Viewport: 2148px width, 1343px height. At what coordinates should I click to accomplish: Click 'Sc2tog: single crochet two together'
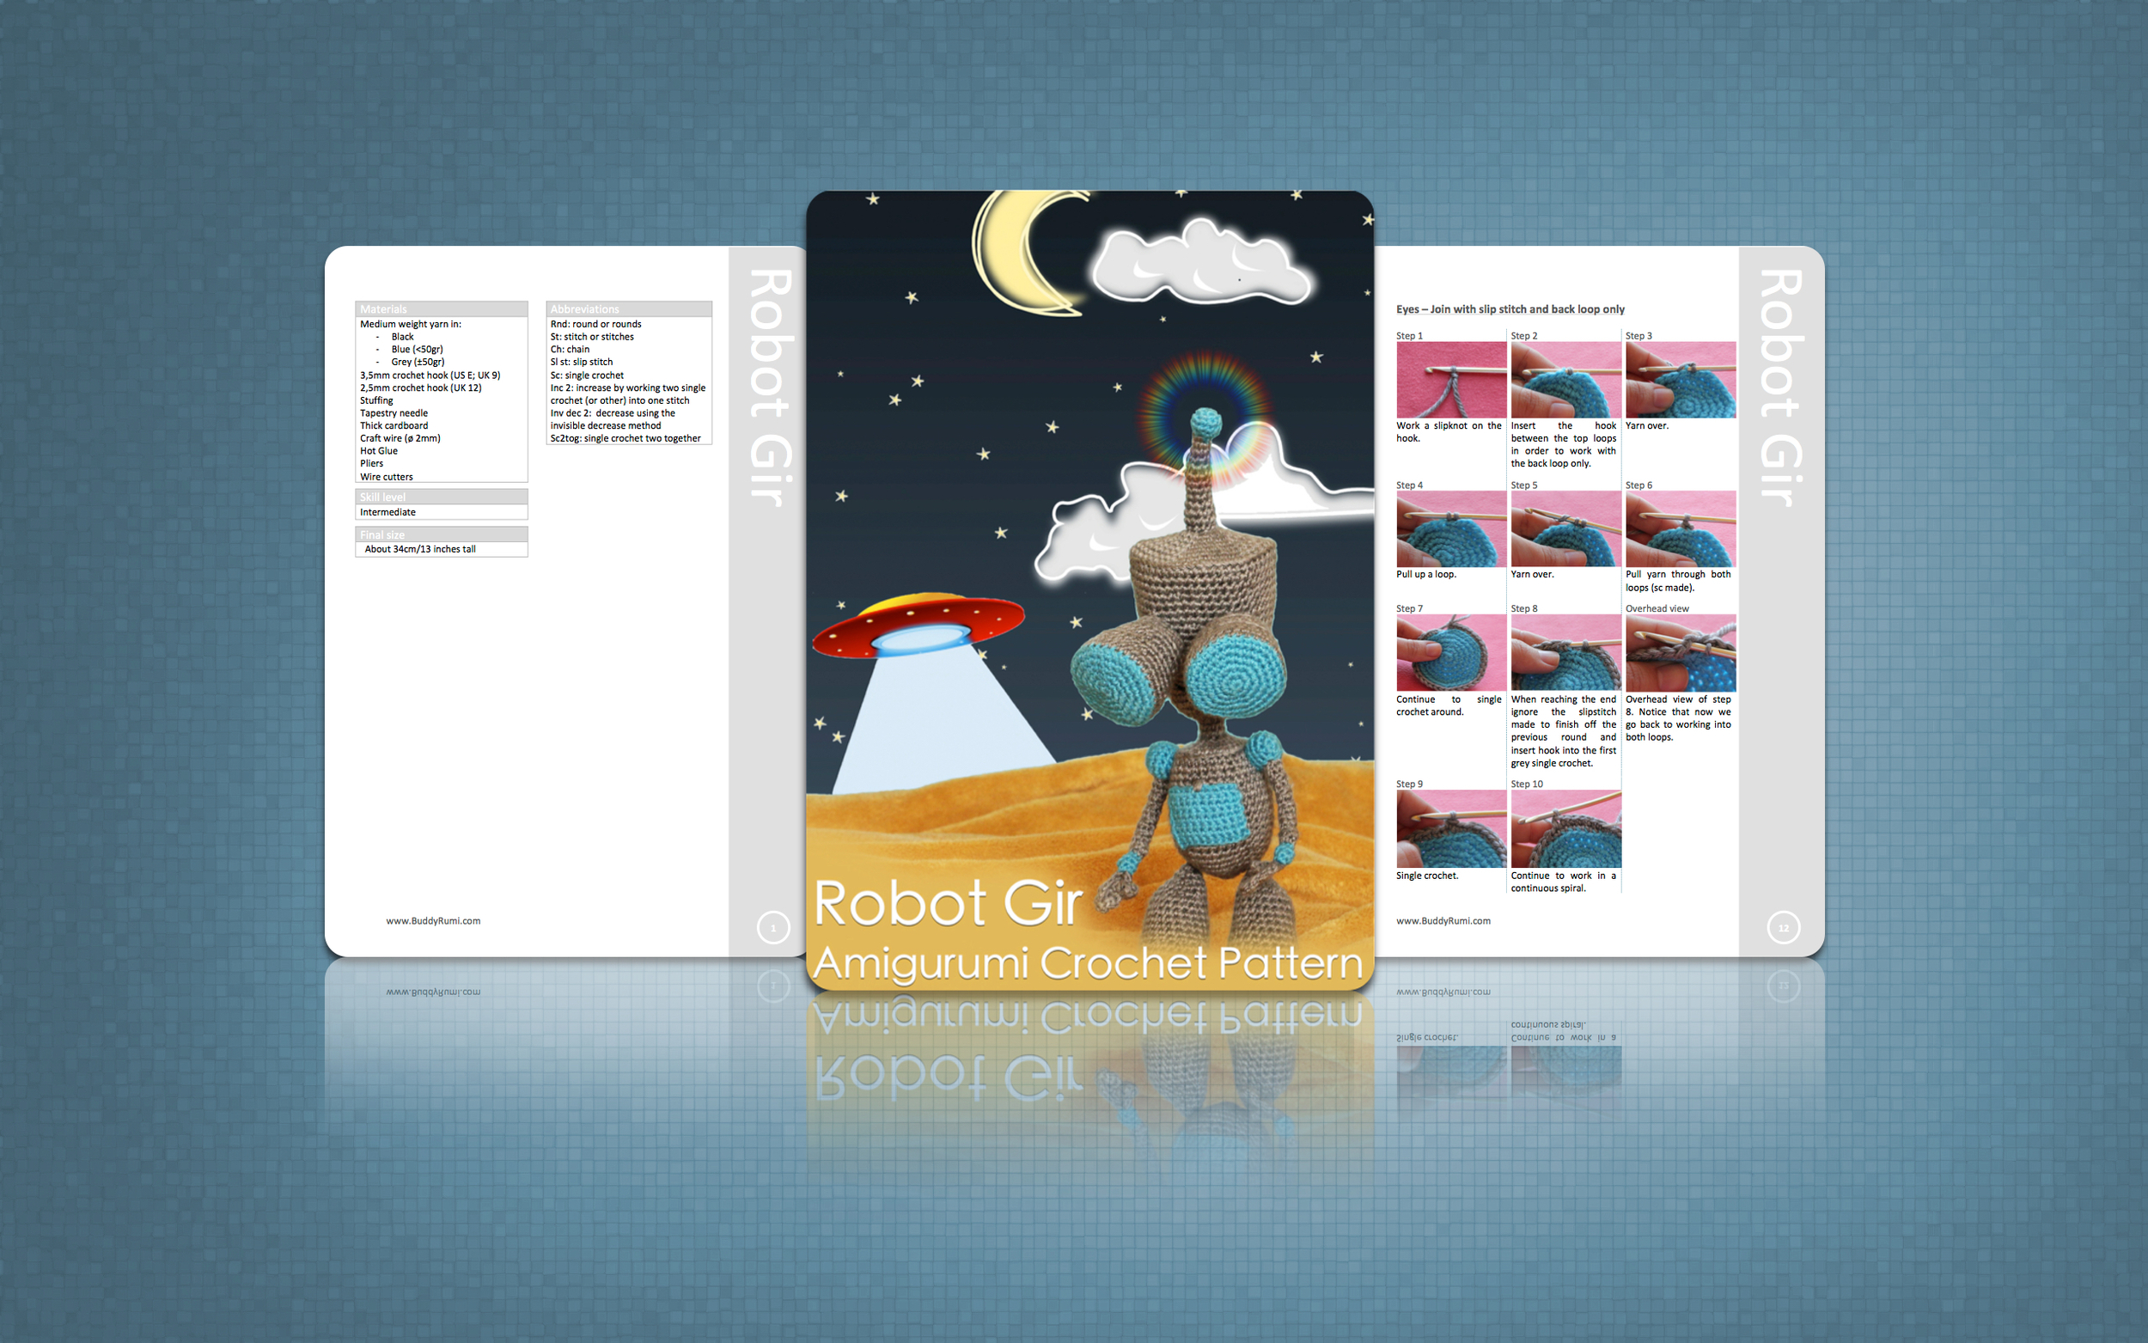coord(625,438)
